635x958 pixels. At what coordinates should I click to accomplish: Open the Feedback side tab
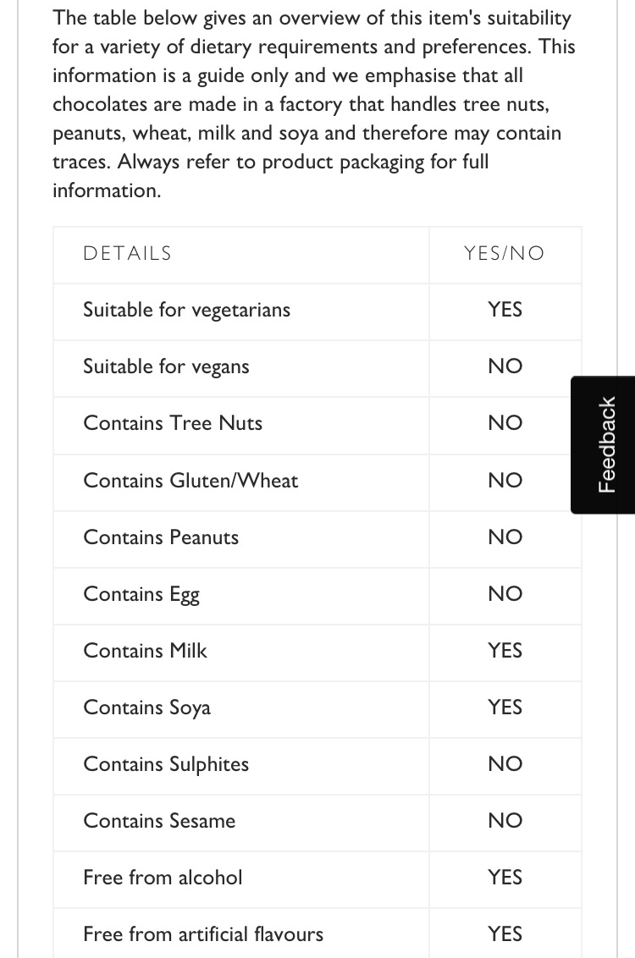[604, 444]
